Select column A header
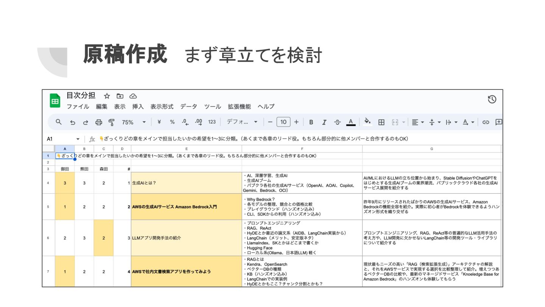This screenshot has width=545, height=307. pyautogui.click(x=65, y=149)
